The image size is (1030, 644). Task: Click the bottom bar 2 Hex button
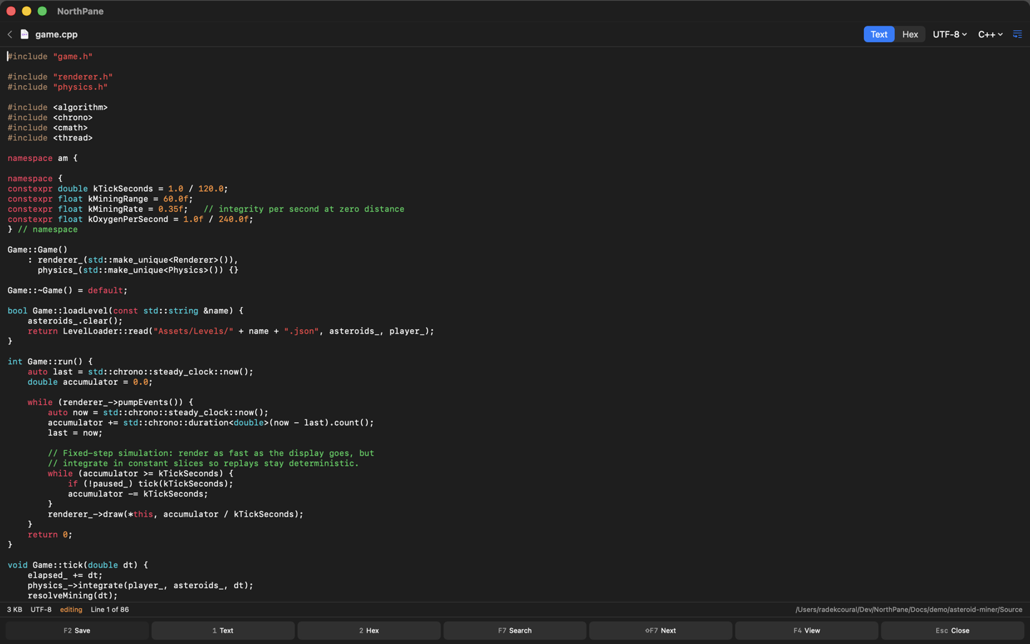(x=369, y=630)
